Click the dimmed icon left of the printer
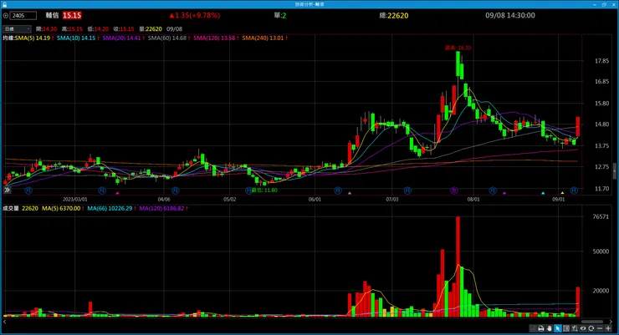The width and height of the screenshot is (619, 335). (533, 328)
